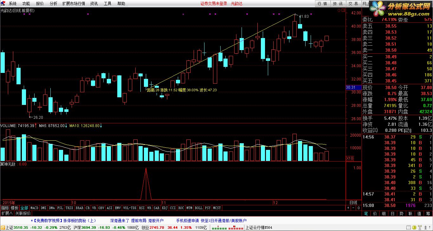Select the DMI indicator tab
The width and height of the screenshot is (433, 231).
tap(43, 208)
